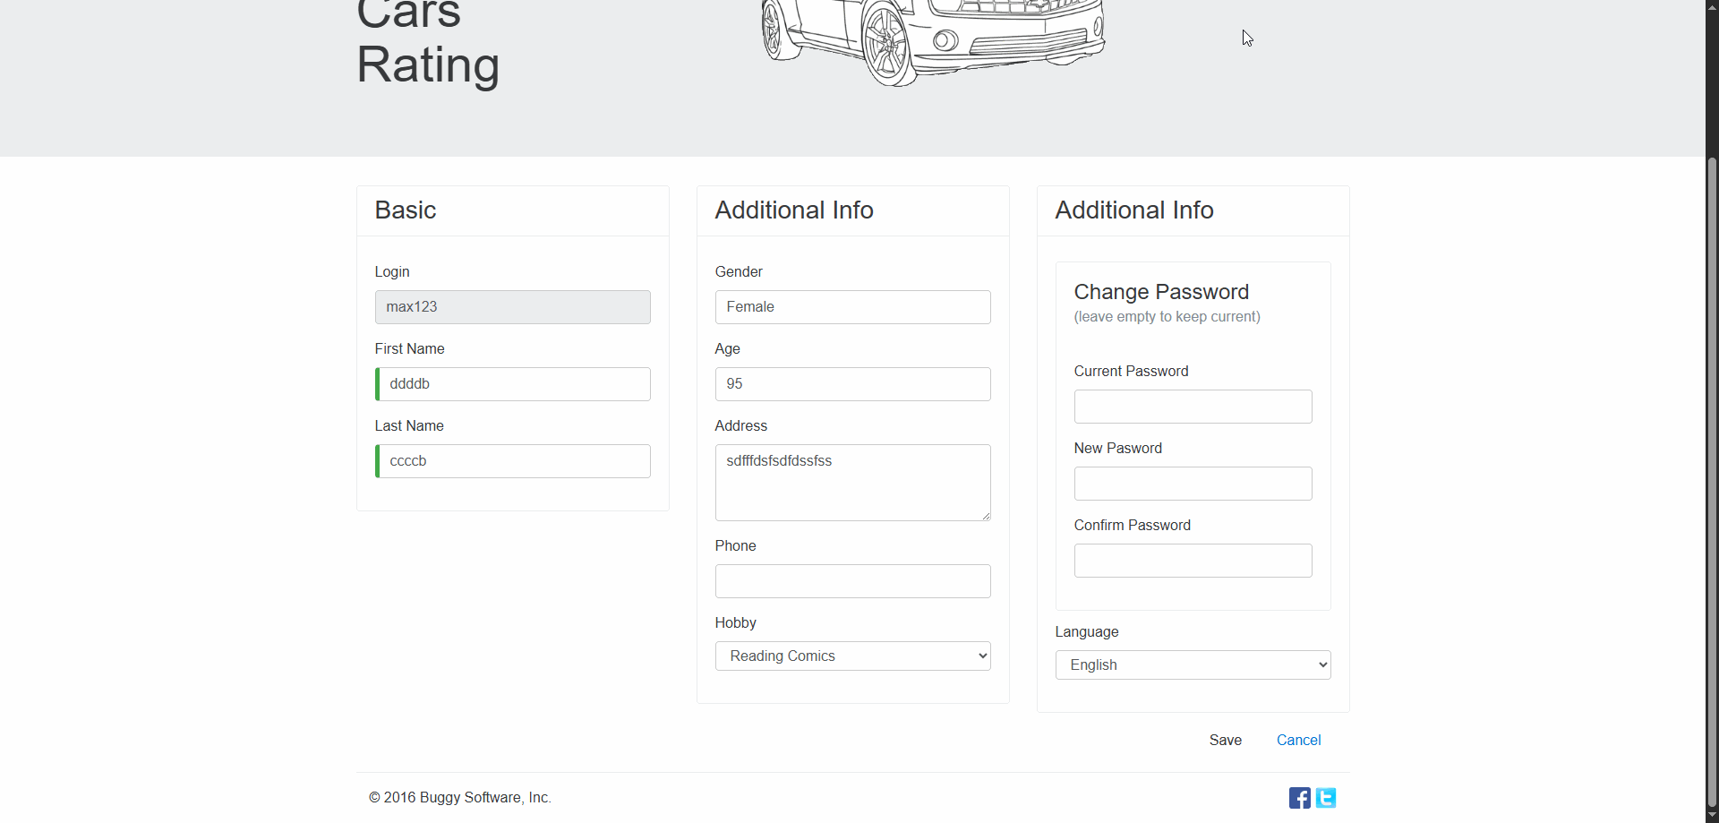1719x823 pixels.
Task: Click the Cancel link
Action: 1298,741
